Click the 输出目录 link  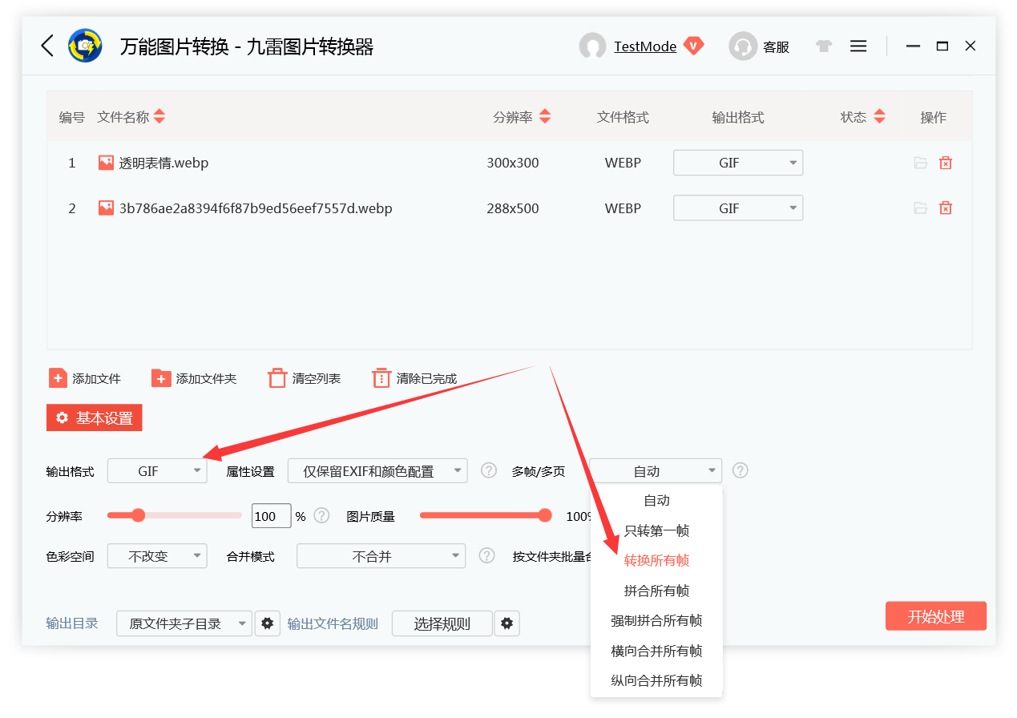(72, 623)
